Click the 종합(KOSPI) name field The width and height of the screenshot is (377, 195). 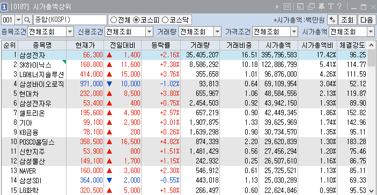point(70,20)
